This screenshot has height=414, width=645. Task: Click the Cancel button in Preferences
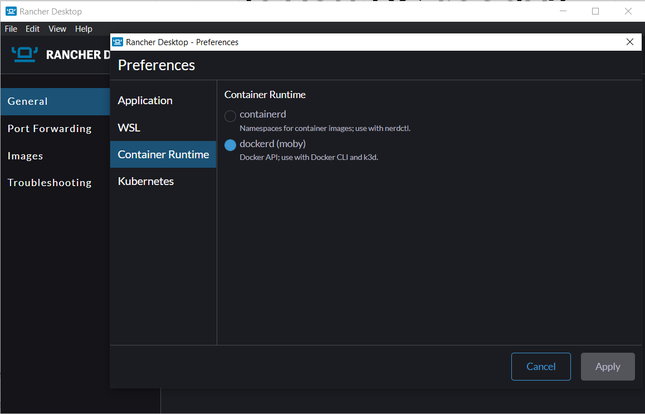[541, 366]
